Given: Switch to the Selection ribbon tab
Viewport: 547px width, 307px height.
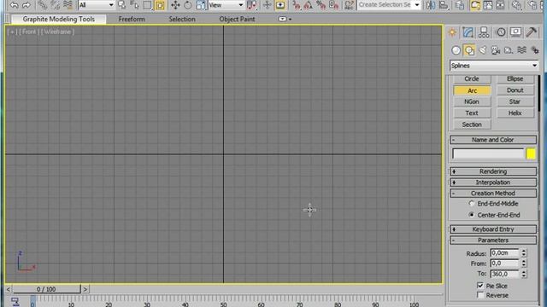Looking at the screenshot, I should (182, 19).
